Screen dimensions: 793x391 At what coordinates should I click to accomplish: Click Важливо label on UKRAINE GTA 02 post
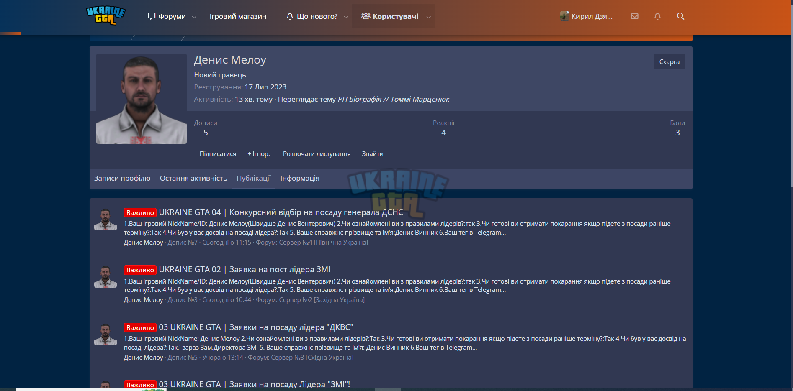click(140, 270)
